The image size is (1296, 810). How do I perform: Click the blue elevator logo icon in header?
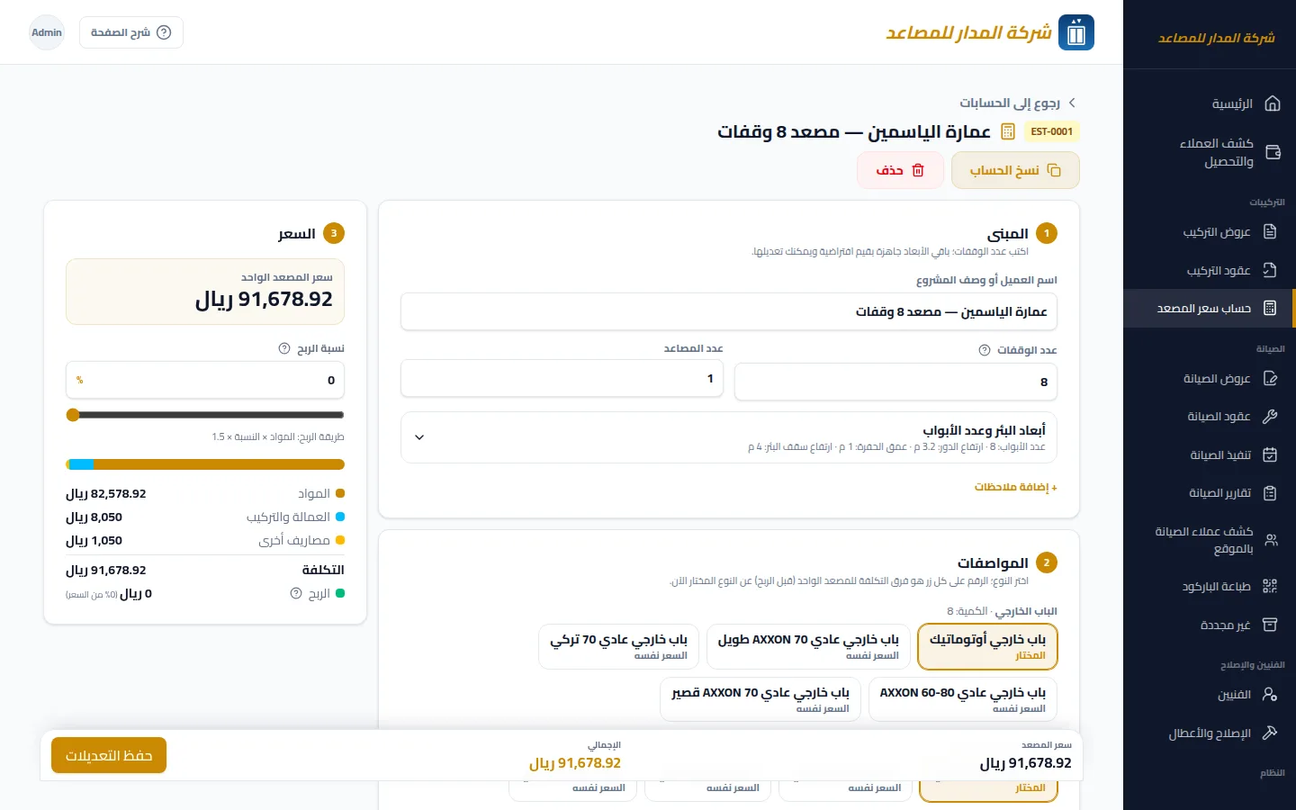[1076, 32]
